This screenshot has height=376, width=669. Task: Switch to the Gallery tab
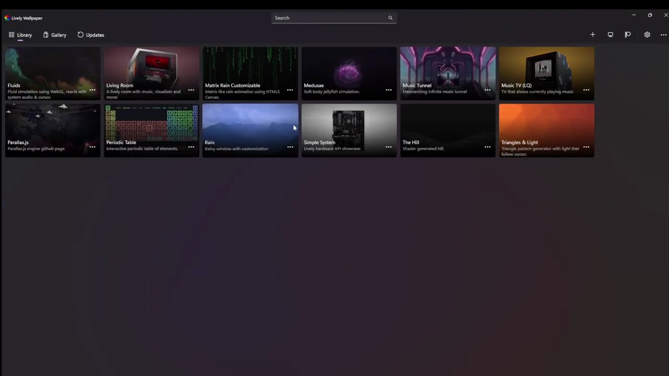tap(55, 35)
